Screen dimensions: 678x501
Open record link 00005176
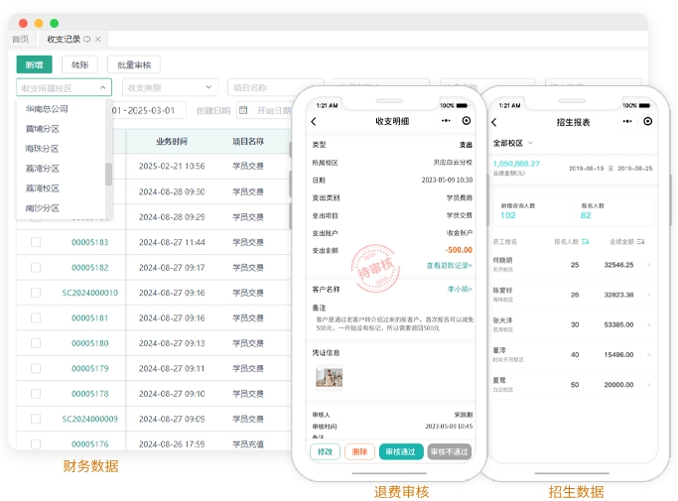click(90, 443)
